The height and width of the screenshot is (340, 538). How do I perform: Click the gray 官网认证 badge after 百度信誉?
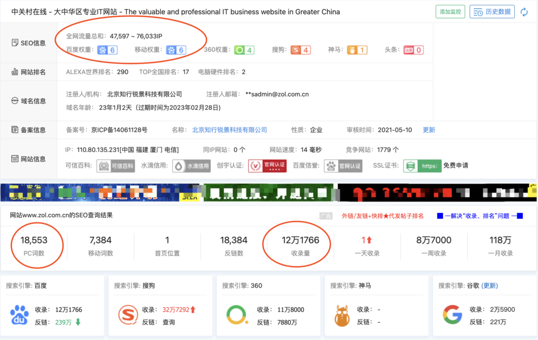343,166
